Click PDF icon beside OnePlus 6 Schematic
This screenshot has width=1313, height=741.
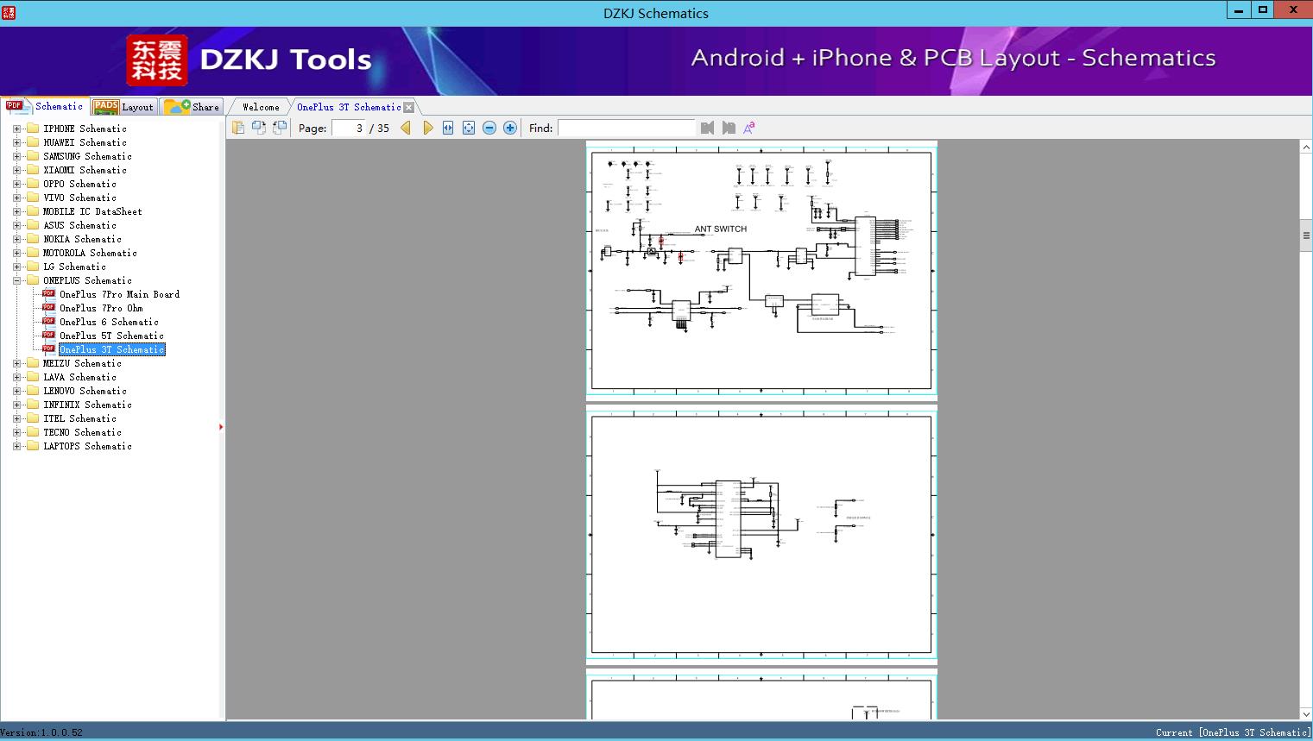[x=49, y=321]
